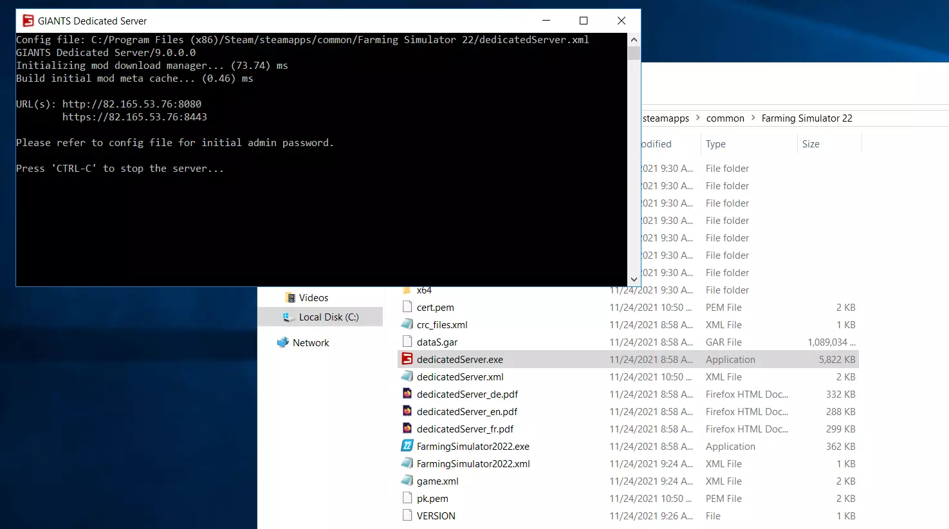
Task: Click the Videos folder icon in sidebar
Action: pos(290,297)
